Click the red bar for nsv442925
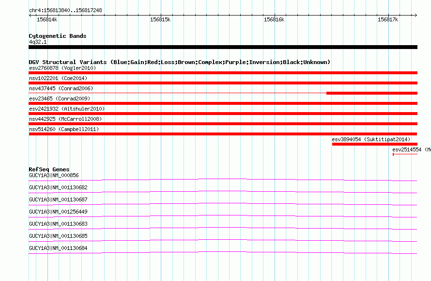431x281 pixels. (223, 124)
